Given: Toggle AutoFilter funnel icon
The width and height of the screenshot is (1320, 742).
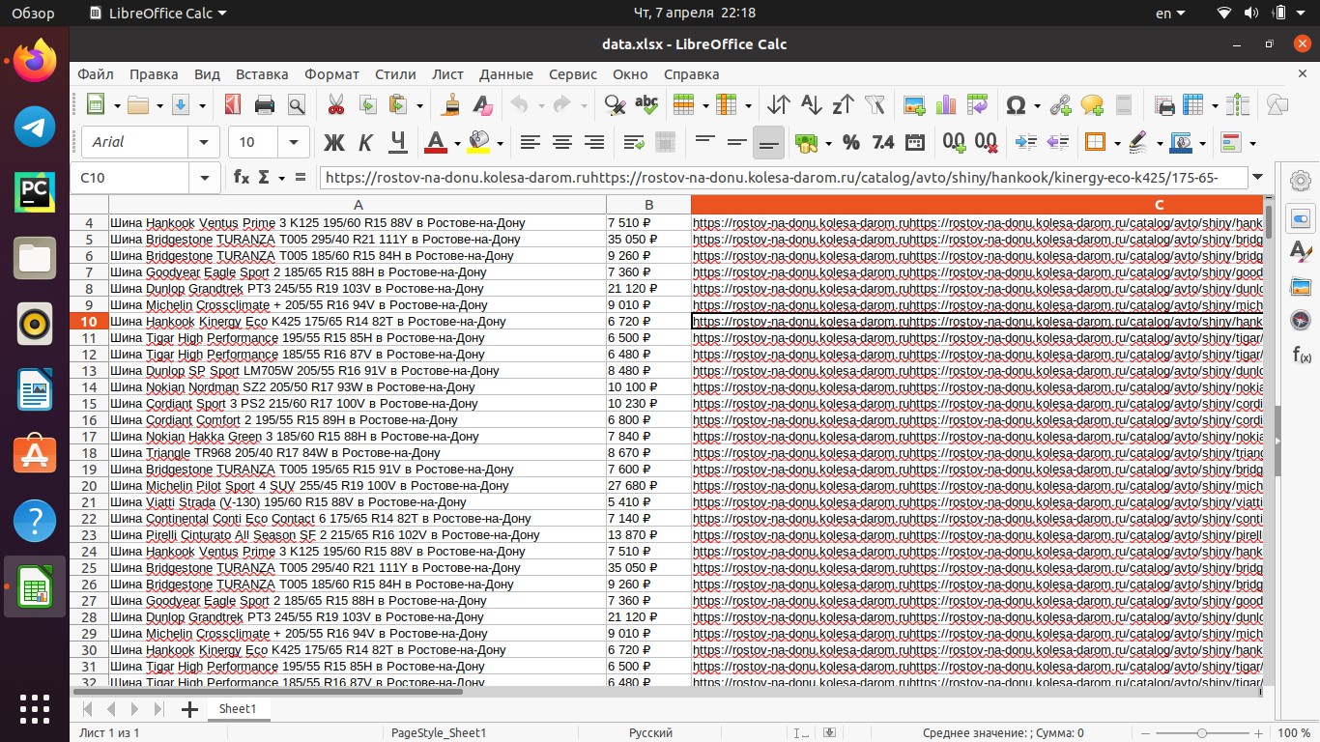Looking at the screenshot, I should pos(875,105).
